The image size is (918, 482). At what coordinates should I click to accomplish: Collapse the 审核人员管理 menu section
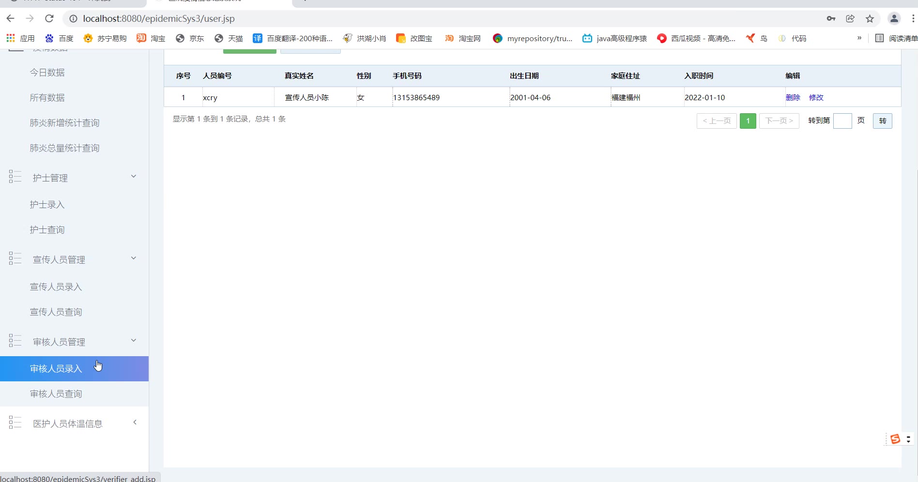coord(74,342)
